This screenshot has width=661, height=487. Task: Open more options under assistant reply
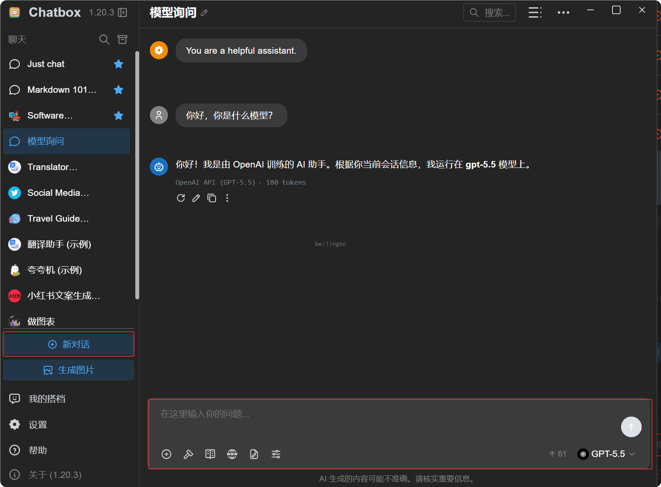(227, 198)
